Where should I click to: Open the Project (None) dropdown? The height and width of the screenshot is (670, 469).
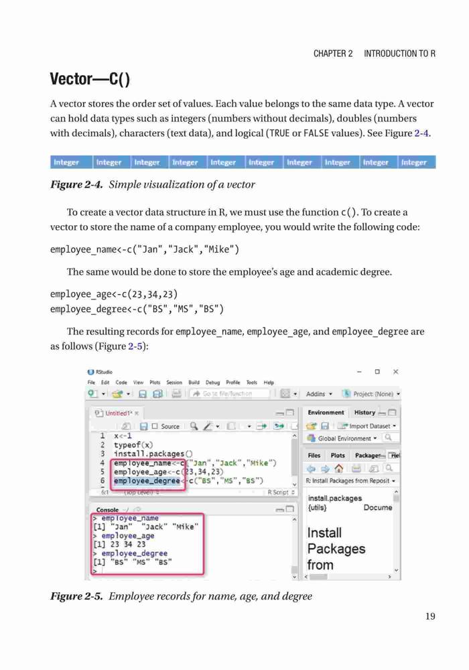point(377,394)
